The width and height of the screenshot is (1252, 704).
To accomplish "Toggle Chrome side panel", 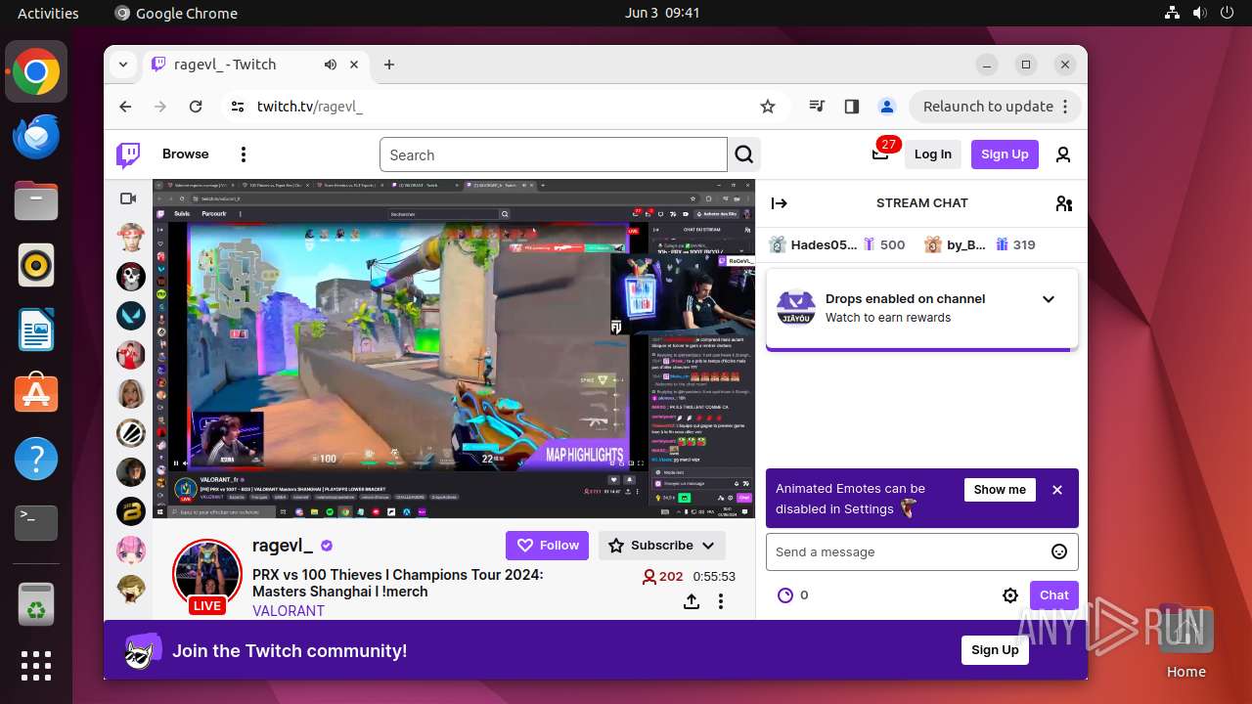I will pos(852,107).
